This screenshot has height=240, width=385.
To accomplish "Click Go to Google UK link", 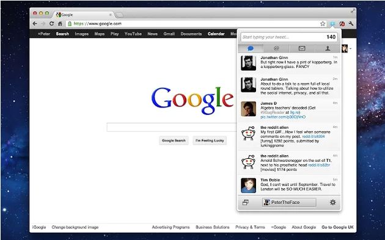I will coord(337,227).
